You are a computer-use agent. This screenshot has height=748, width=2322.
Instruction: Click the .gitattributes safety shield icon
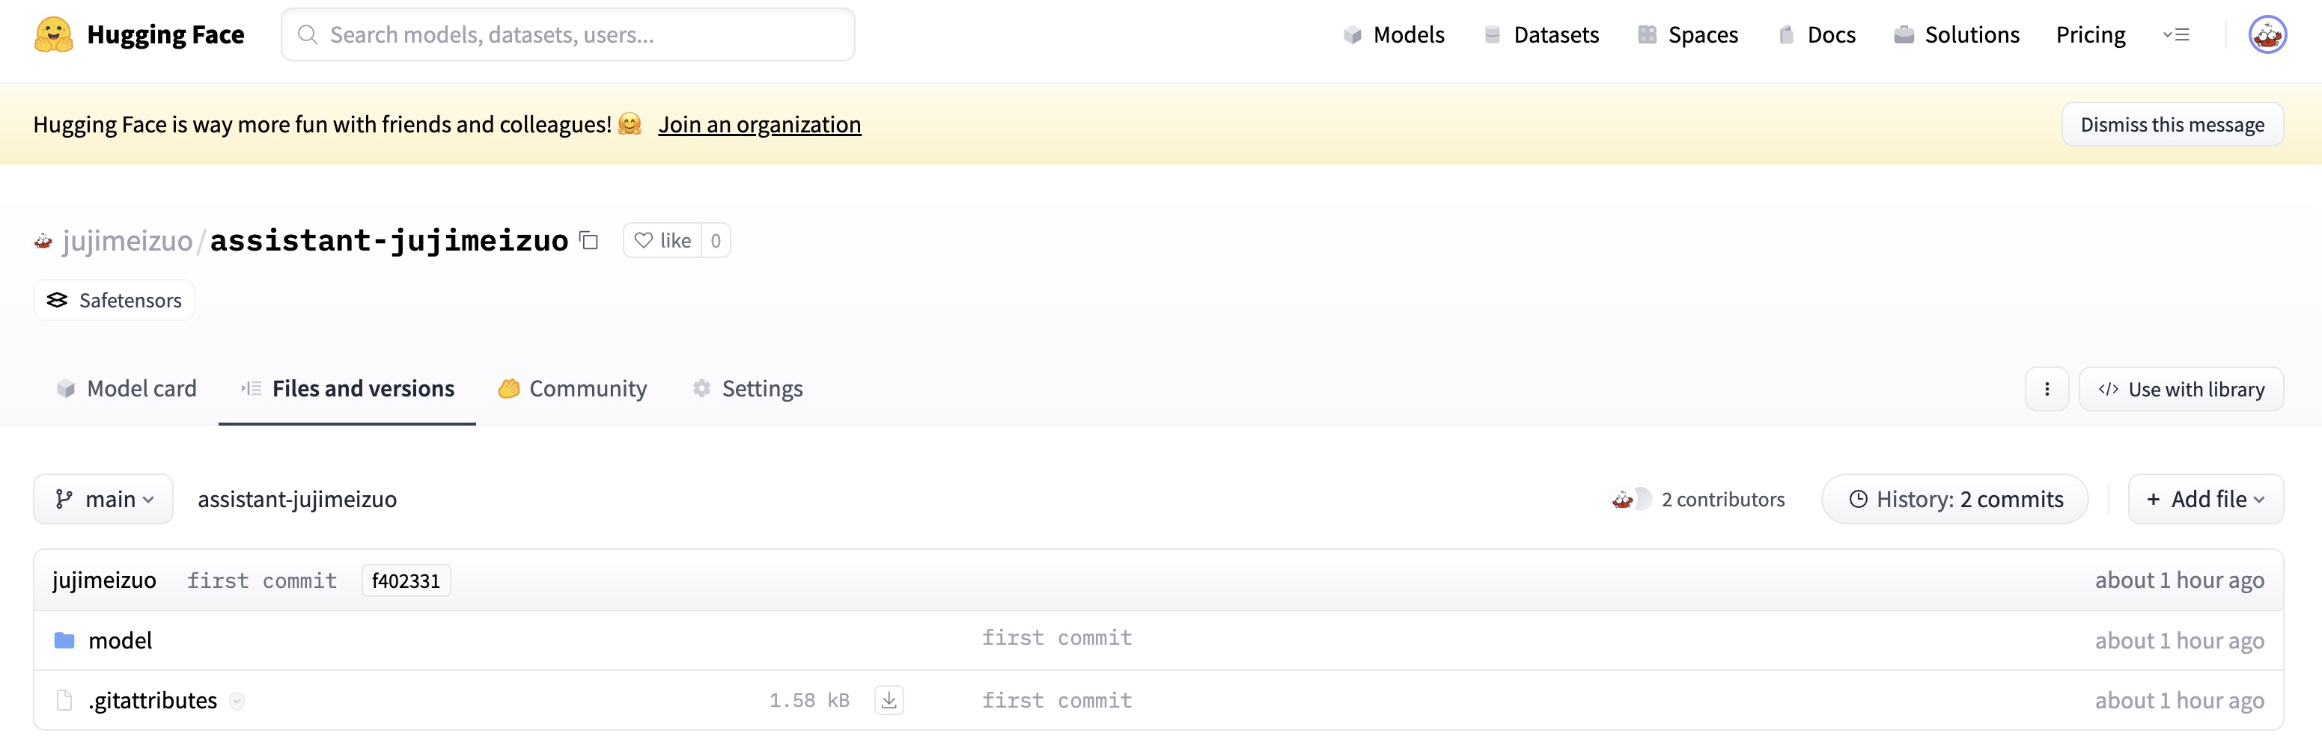tap(237, 701)
